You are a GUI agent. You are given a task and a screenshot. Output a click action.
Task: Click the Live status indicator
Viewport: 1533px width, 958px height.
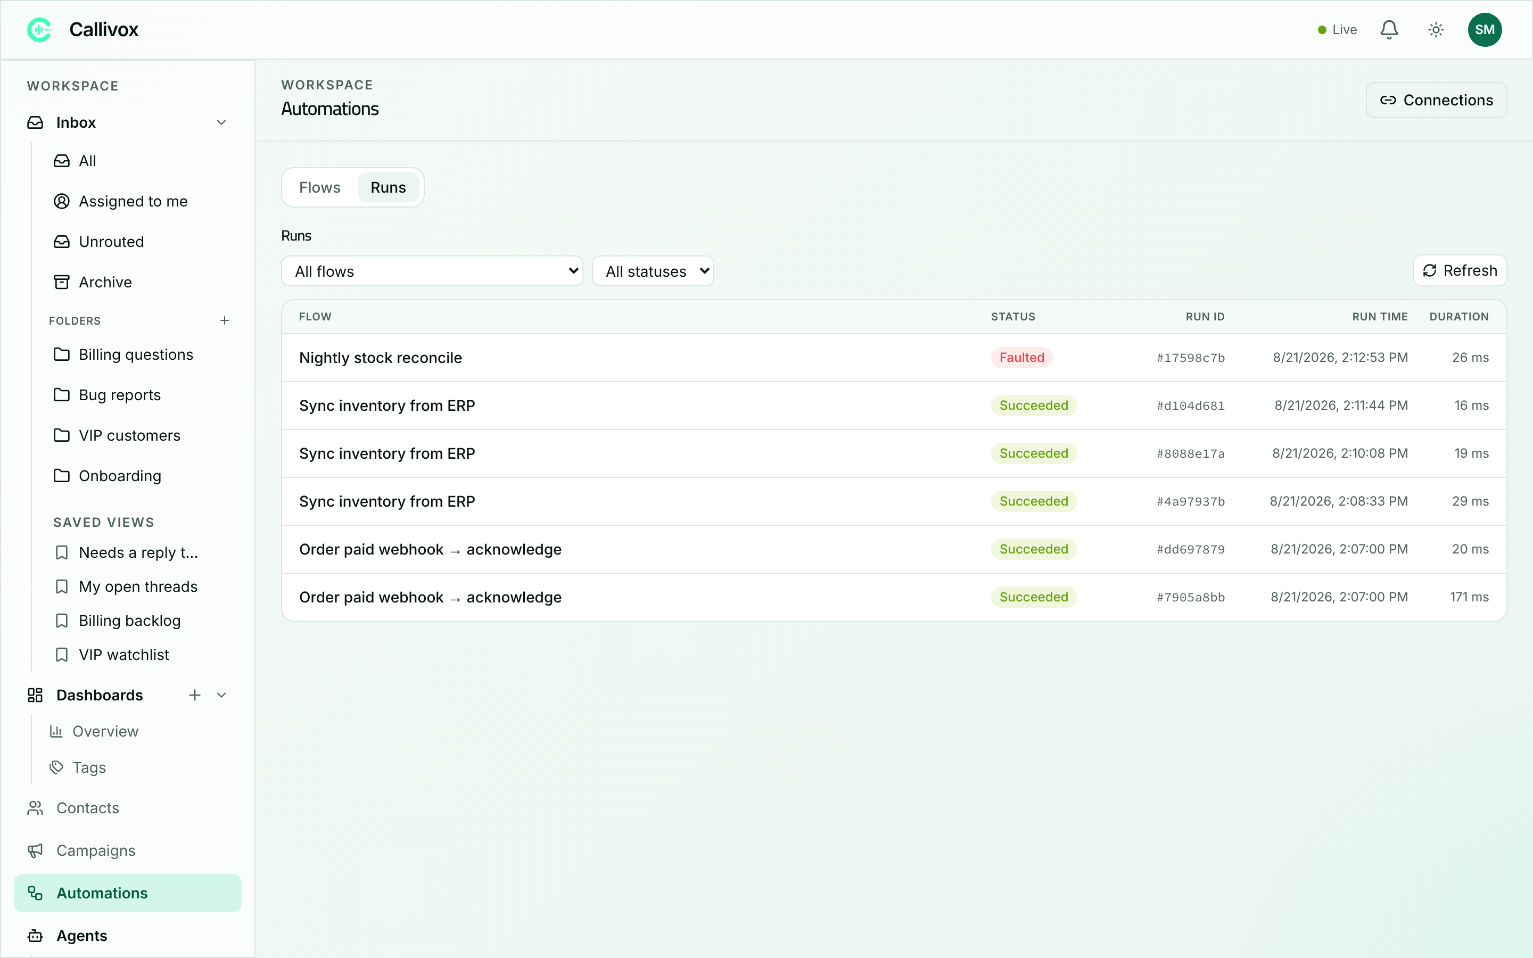tap(1337, 30)
